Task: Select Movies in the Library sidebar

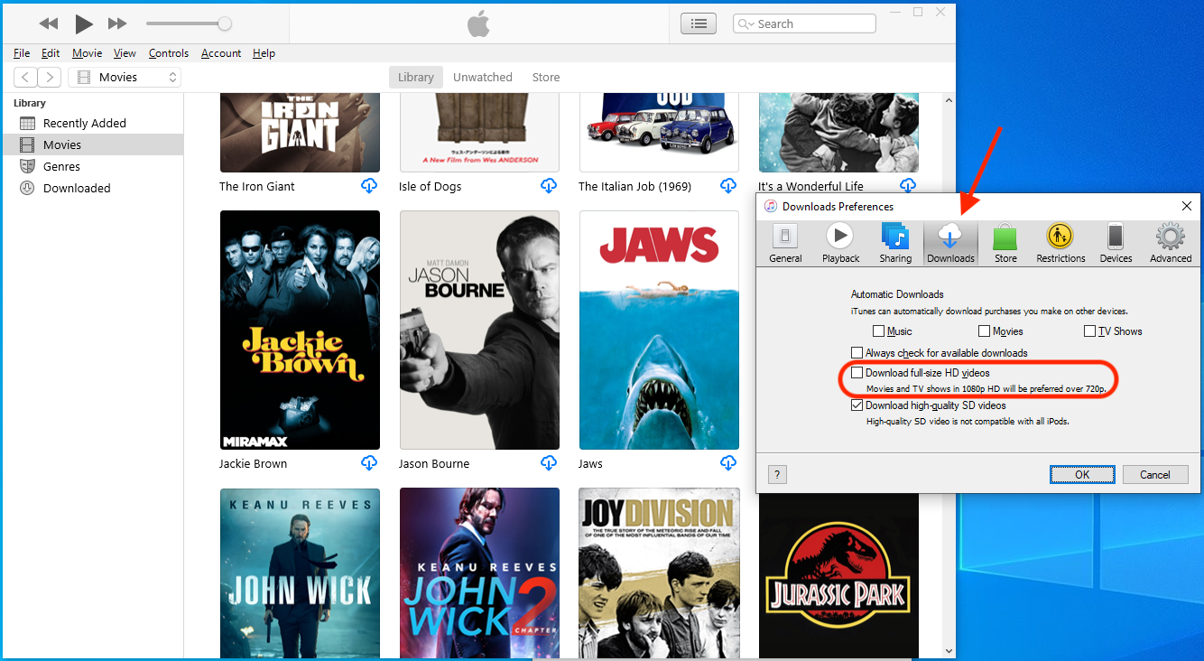Action: coord(93,144)
